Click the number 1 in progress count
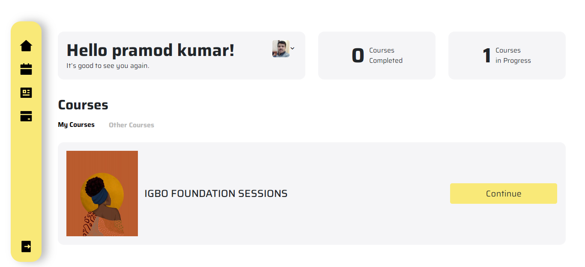 (x=487, y=56)
